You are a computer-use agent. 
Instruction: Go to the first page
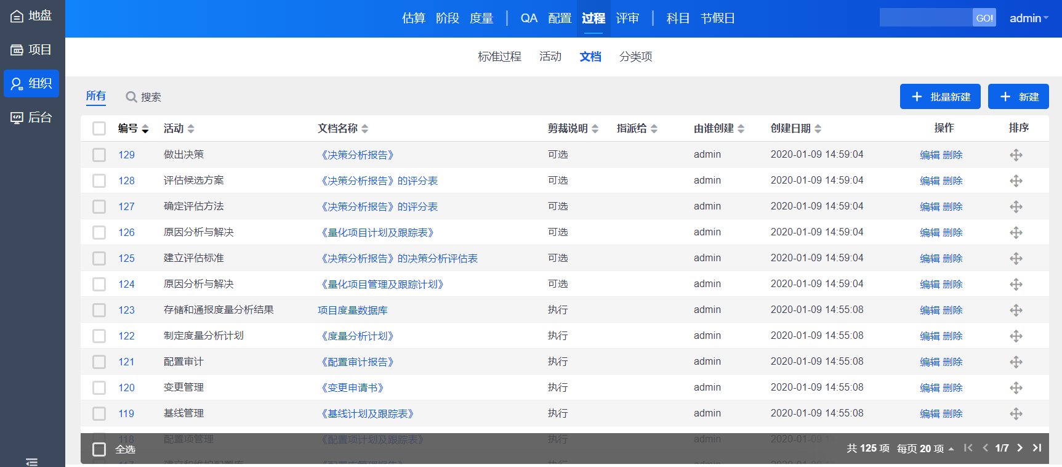968,448
